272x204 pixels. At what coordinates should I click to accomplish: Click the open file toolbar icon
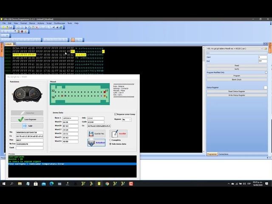(x=7, y=27)
